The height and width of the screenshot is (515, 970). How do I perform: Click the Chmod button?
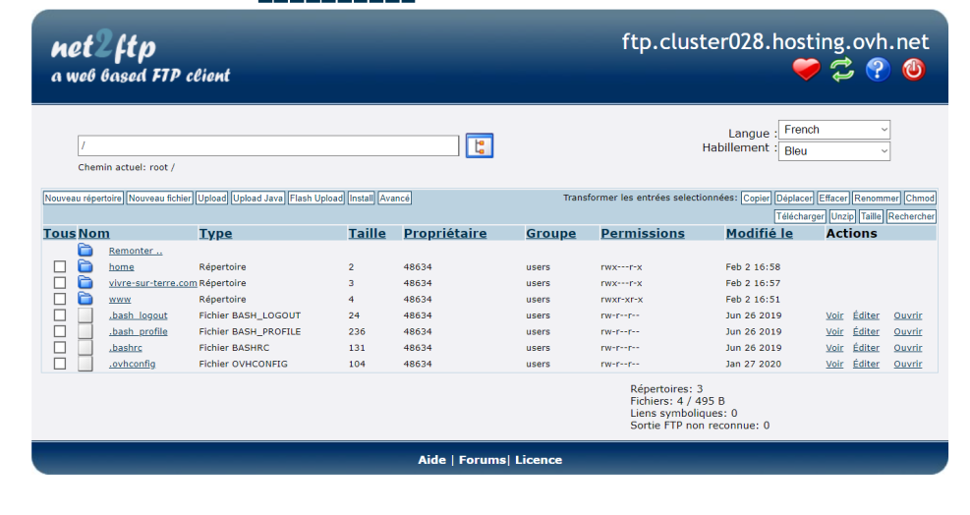(x=920, y=199)
